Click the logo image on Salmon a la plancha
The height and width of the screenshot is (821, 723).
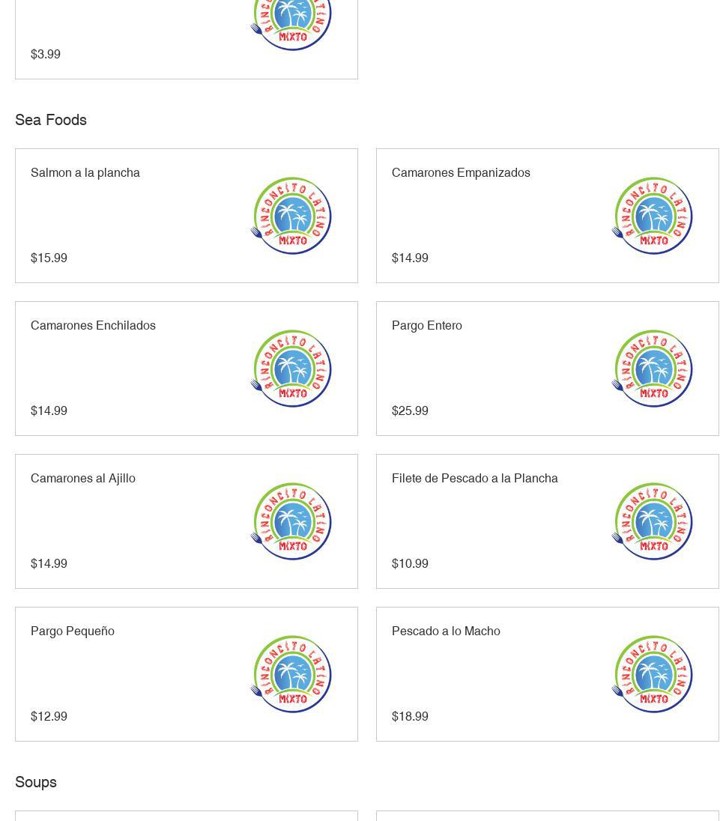point(291,216)
